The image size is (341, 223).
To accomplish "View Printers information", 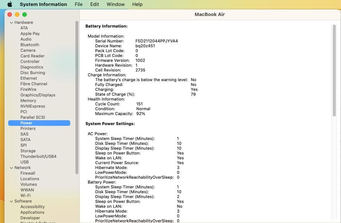I will coord(29,128).
